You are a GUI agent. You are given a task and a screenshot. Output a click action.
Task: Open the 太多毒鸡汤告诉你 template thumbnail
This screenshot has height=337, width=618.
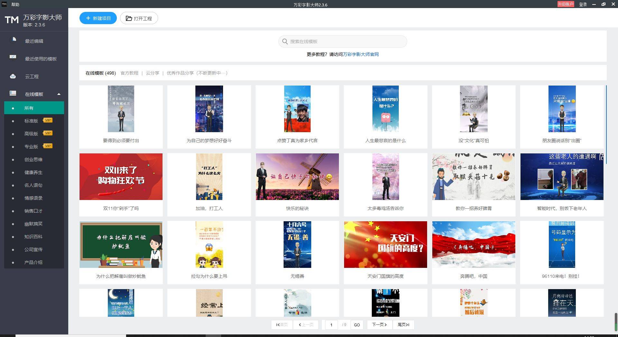pos(386,177)
